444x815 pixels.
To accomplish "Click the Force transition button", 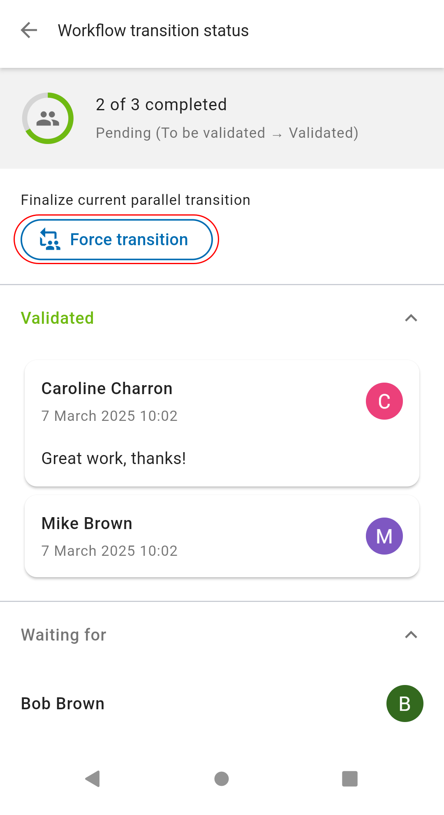I will coord(117,239).
